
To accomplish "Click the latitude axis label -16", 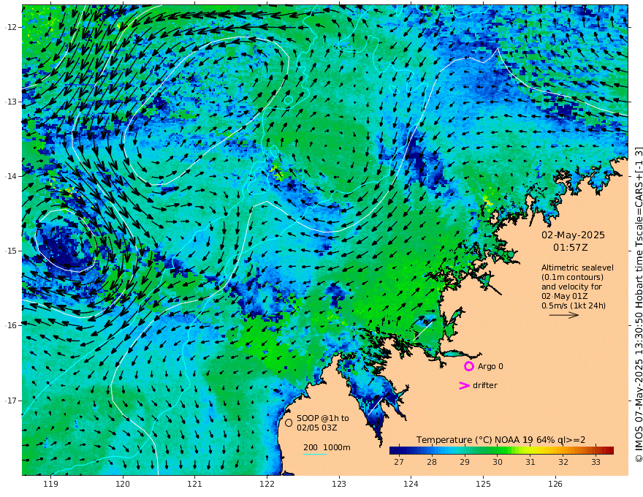I will [x=11, y=325].
